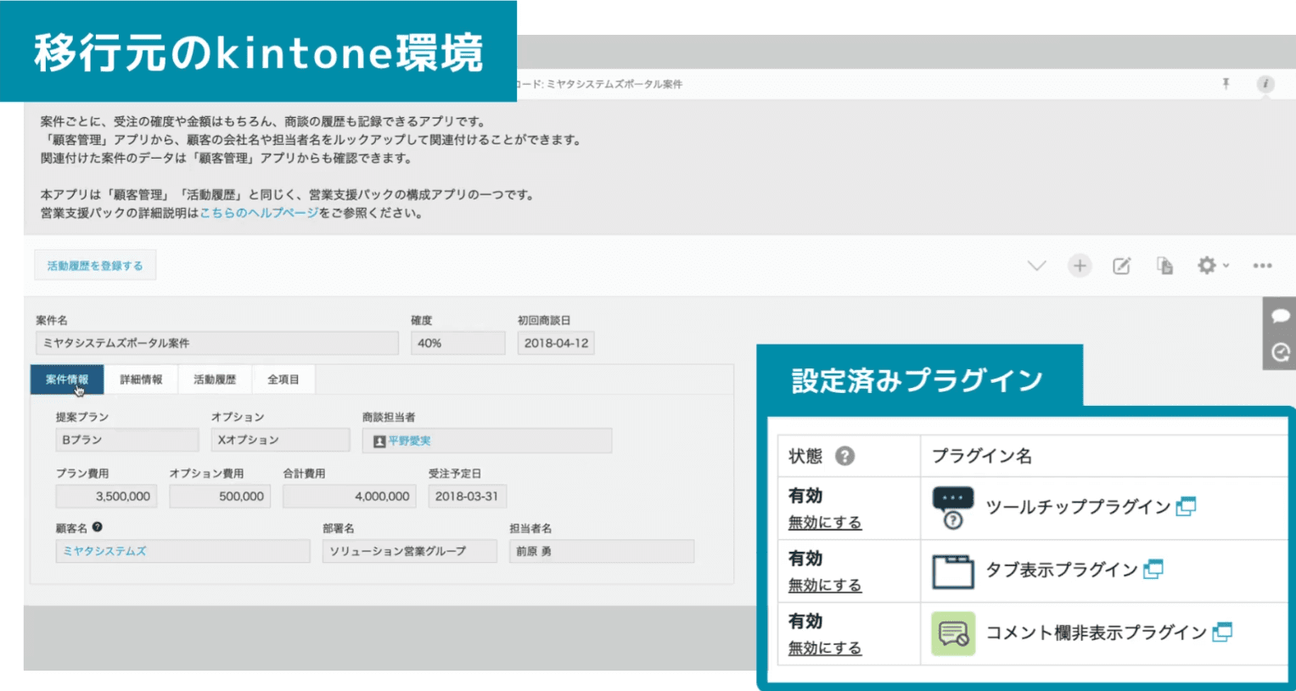Click the 商談担当者 field label
Viewport: 1296px width, 691px height.
coord(389,417)
